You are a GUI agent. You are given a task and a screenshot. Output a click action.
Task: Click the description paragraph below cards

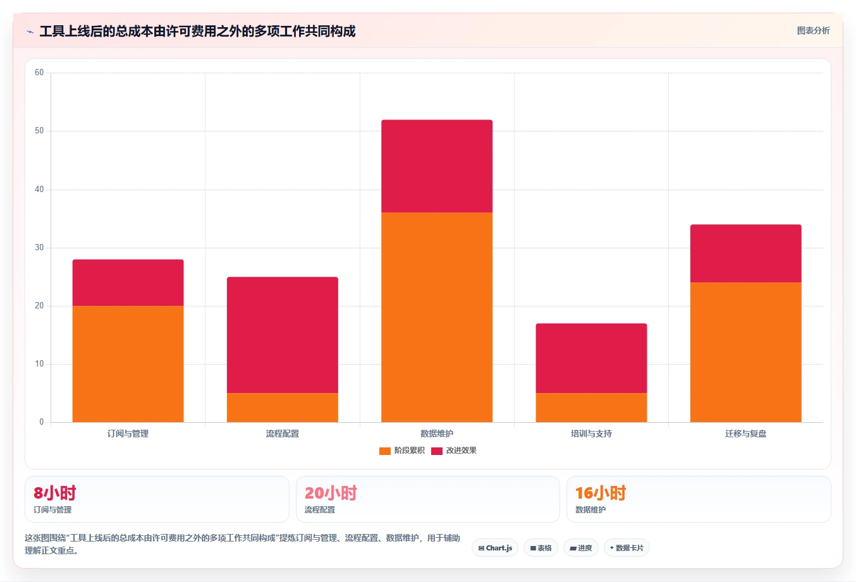242,544
